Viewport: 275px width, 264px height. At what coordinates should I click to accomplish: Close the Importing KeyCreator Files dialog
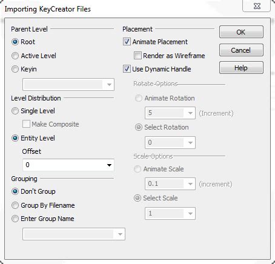(x=257, y=6)
